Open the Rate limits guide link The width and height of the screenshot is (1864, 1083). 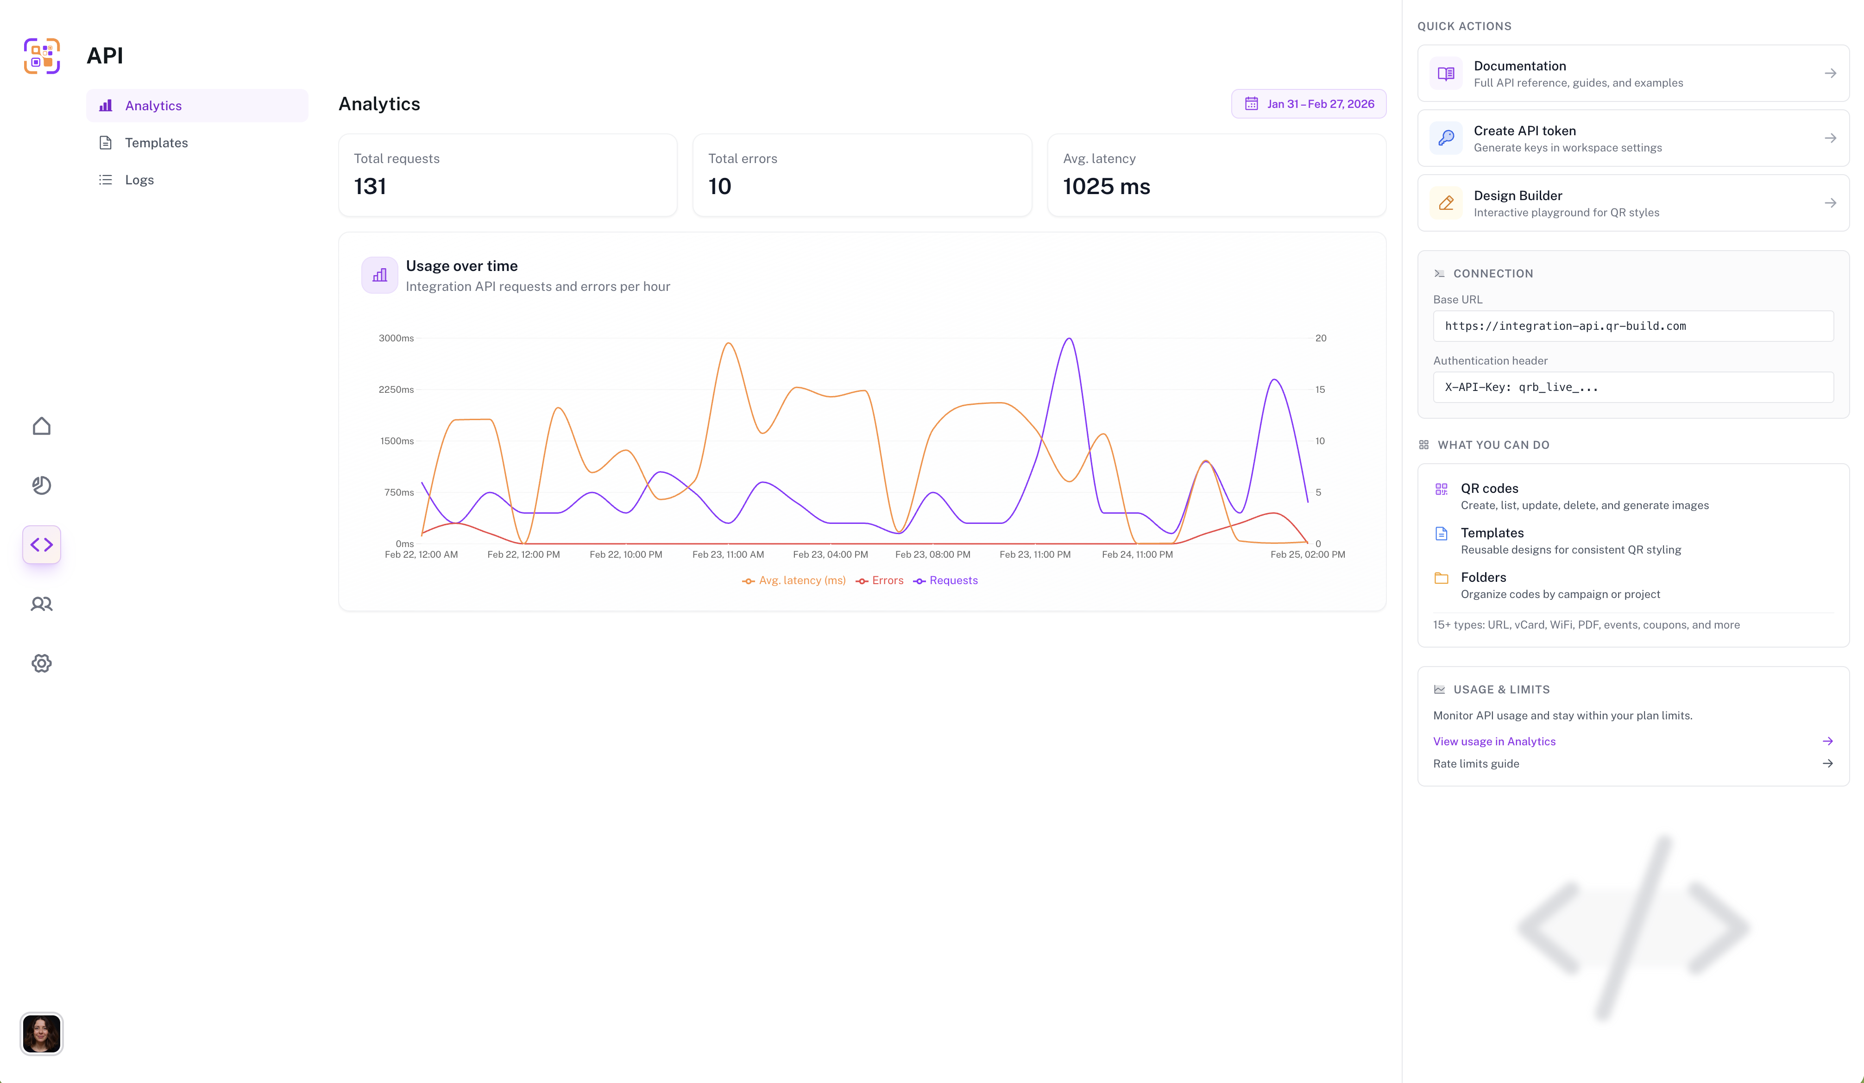point(1476,763)
